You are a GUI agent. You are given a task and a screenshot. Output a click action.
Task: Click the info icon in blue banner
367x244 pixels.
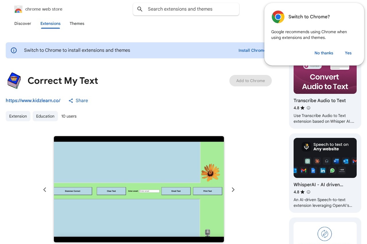click(14, 50)
